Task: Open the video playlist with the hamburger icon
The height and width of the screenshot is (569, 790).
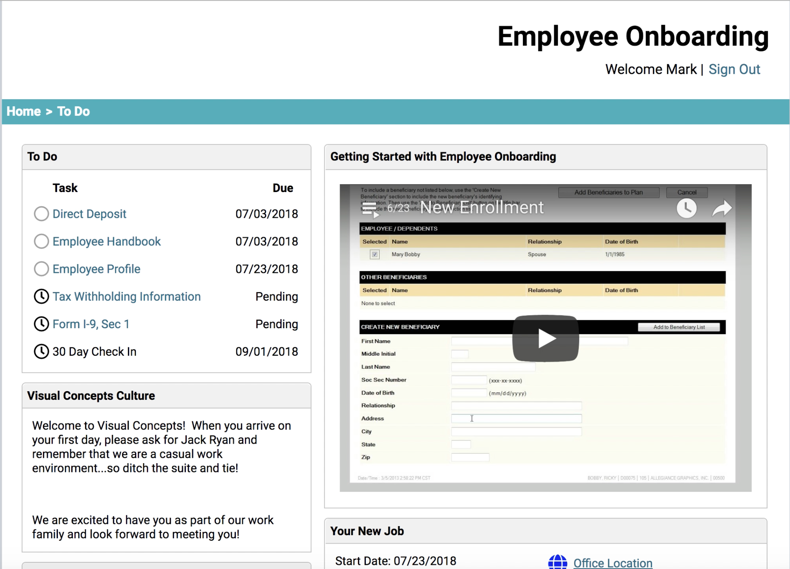Action: pyautogui.click(x=368, y=208)
